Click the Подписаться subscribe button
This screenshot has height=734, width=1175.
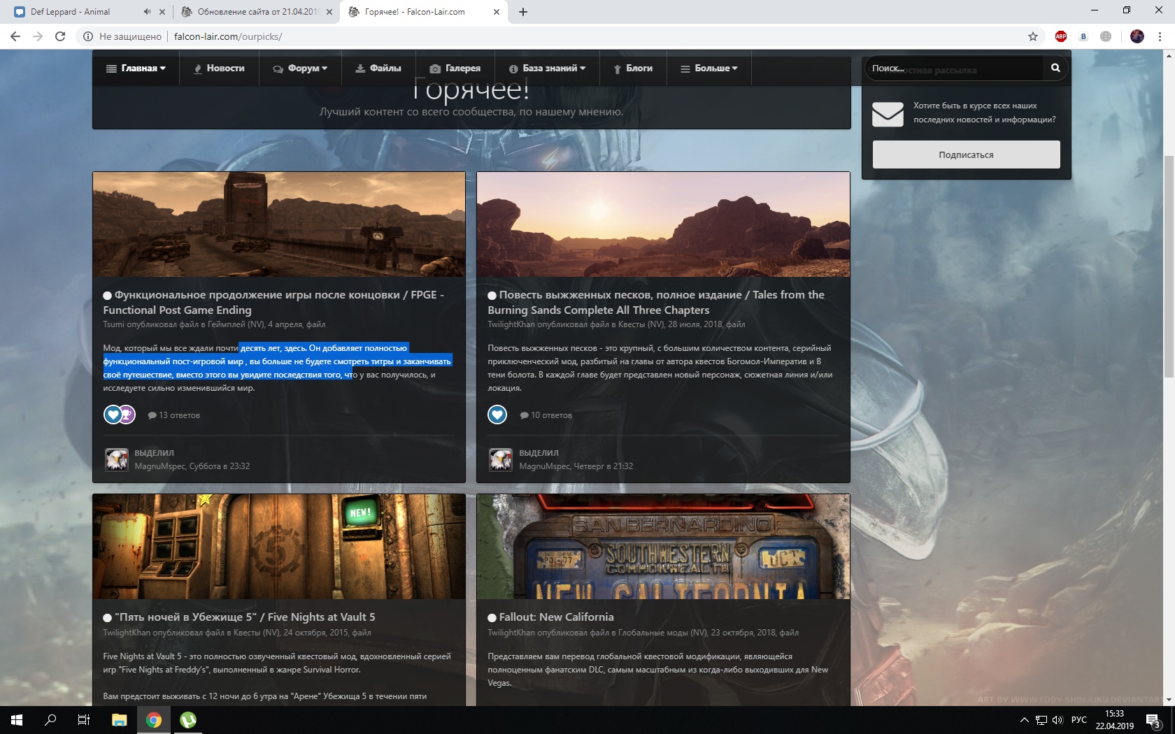pyautogui.click(x=966, y=154)
